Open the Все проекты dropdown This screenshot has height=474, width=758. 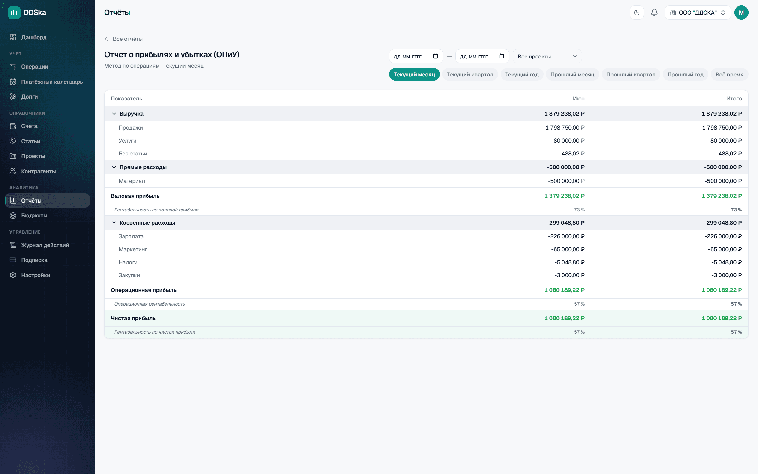547,56
